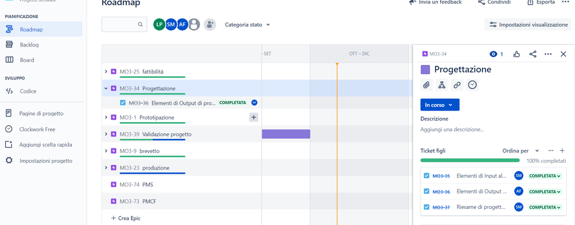Image resolution: width=575 pixels, height=225 pixels.
Task: Filter by SM user avatar
Action: 171,25
